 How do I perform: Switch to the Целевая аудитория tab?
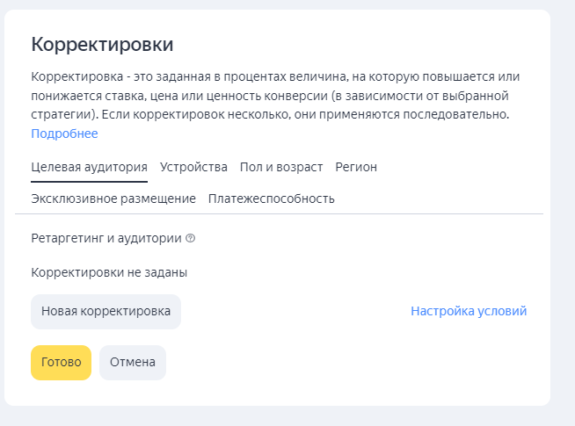pyautogui.click(x=89, y=167)
